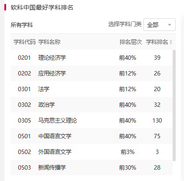Click the dropdown arrow next to 全部

click(170, 25)
